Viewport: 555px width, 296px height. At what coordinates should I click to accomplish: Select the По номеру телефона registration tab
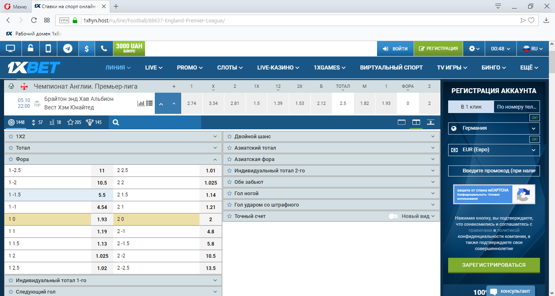[517, 107]
